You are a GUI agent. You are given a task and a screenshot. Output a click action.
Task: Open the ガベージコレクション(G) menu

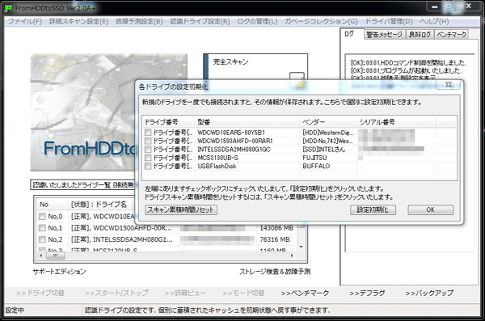321,21
